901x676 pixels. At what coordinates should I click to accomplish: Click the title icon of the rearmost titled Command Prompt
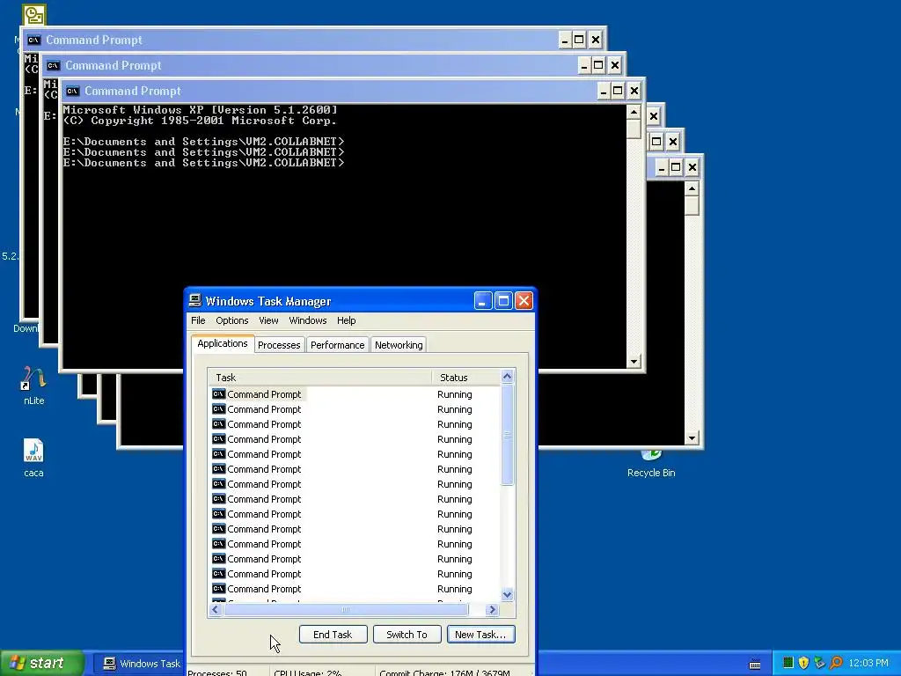coord(34,40)
